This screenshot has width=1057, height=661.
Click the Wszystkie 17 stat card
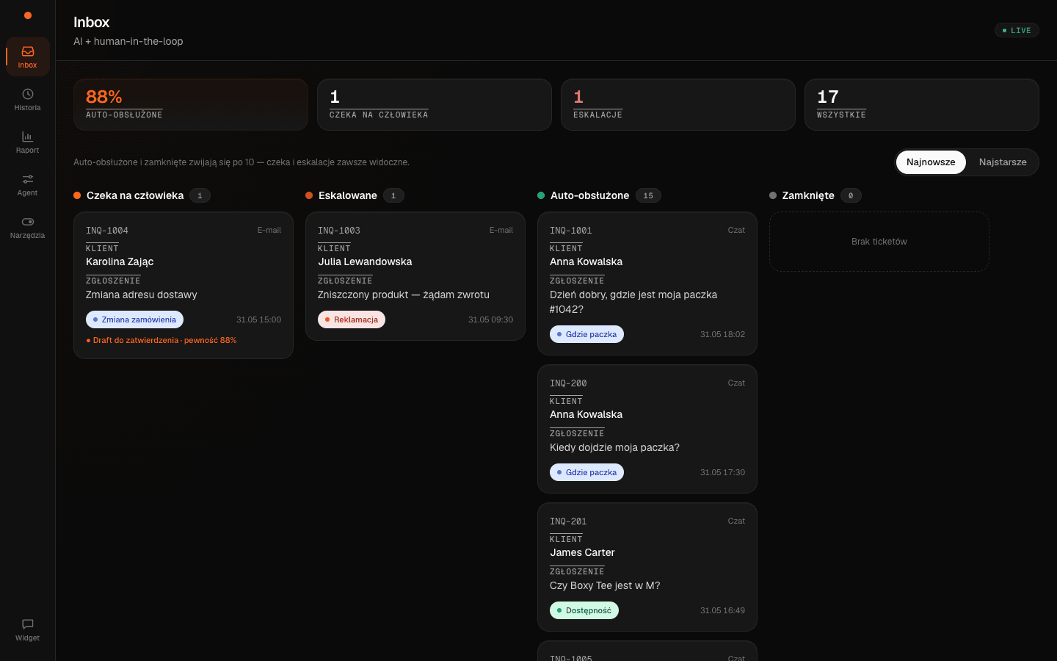pos(922,104)
